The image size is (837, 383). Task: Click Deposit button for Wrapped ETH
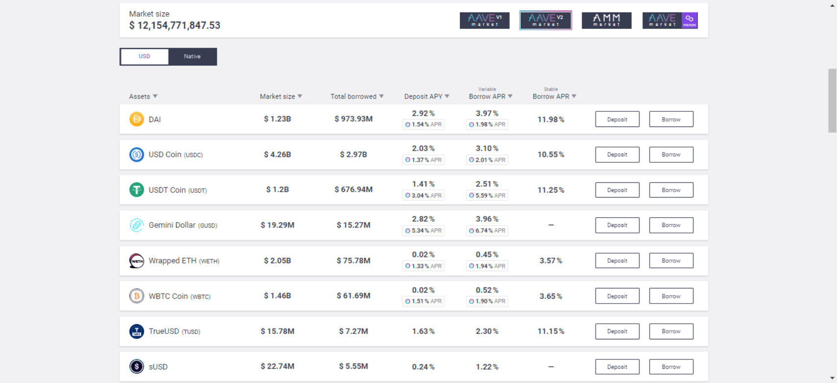pyautogui.click(x=617, y=260)
